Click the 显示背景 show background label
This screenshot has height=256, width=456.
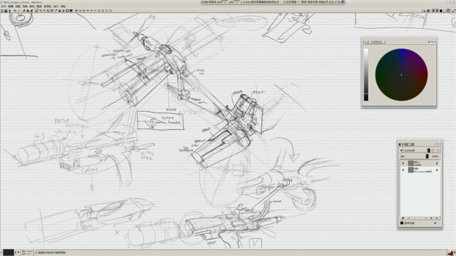click(409, 223)
